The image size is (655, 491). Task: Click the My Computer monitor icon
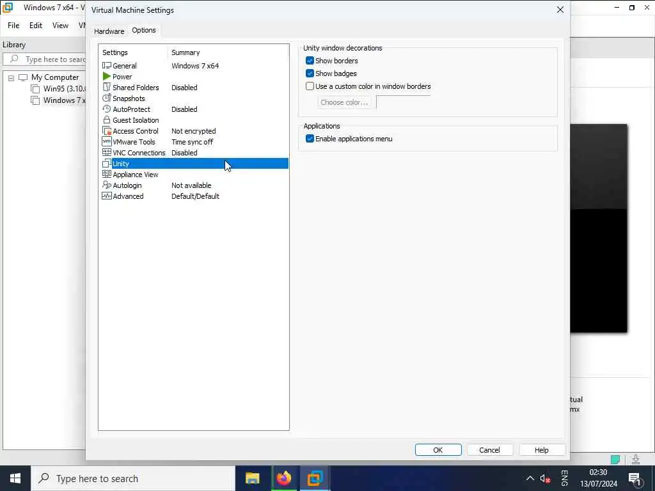[23, 77]
